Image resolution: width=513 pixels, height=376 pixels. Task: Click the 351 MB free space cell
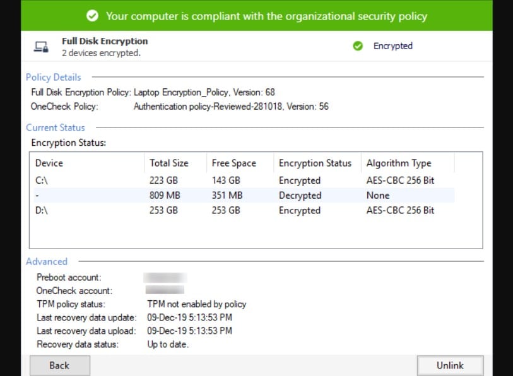[227, 196]
